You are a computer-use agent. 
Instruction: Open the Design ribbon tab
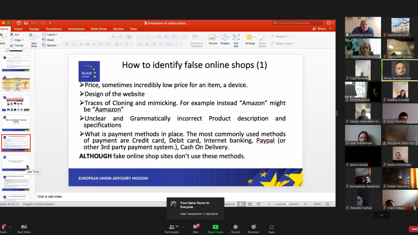tap(34, 29)
